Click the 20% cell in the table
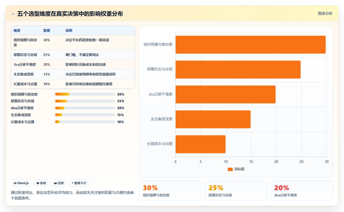The image size is (344, 212). tap(47, 65)
